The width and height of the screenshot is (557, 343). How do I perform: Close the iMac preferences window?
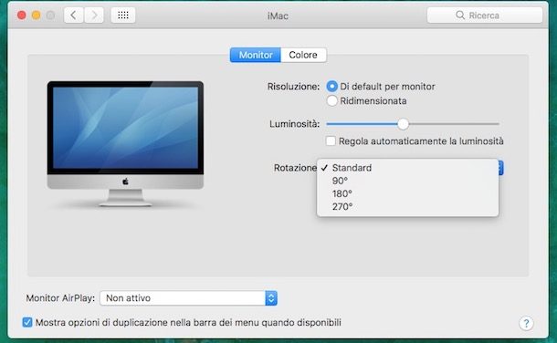[22, 16]
